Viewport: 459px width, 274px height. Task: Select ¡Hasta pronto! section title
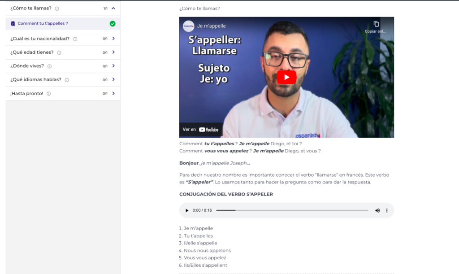[x=26, y=93]
